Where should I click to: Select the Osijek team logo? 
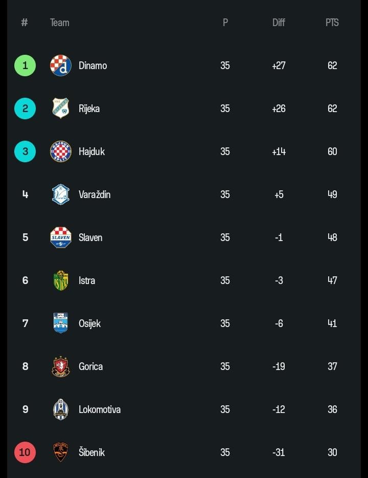tap(60, 323)
